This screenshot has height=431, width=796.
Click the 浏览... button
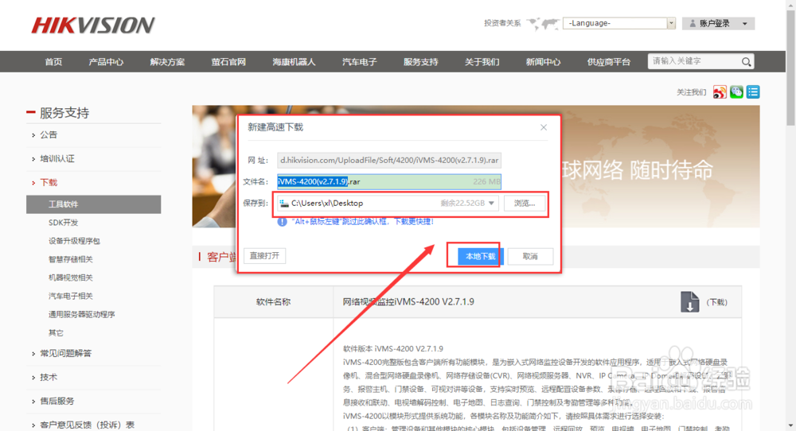pos(525,204)
